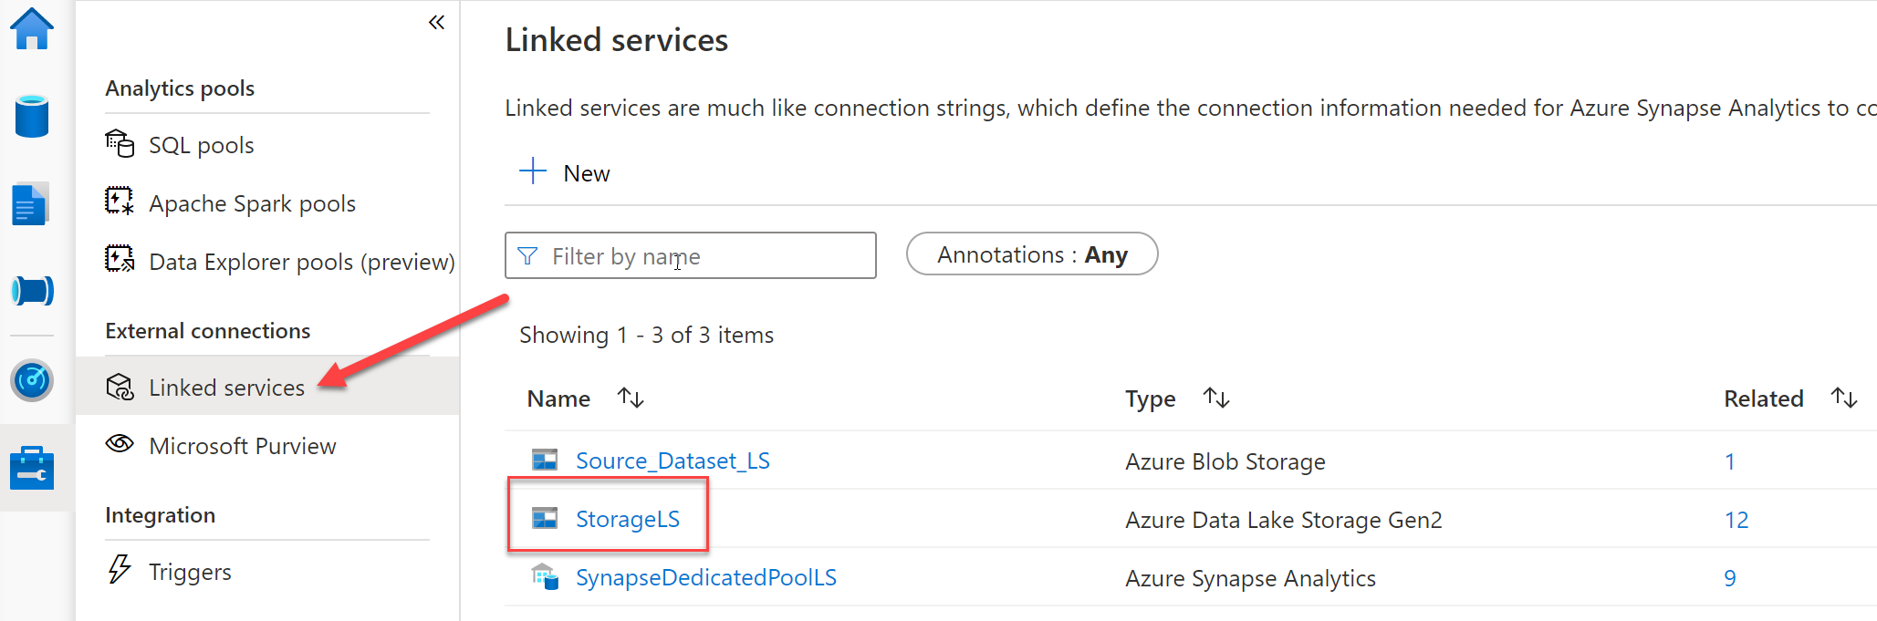1877x621 pixels.
Task: Collapse the left navigation pane
Action: point(436,22)
